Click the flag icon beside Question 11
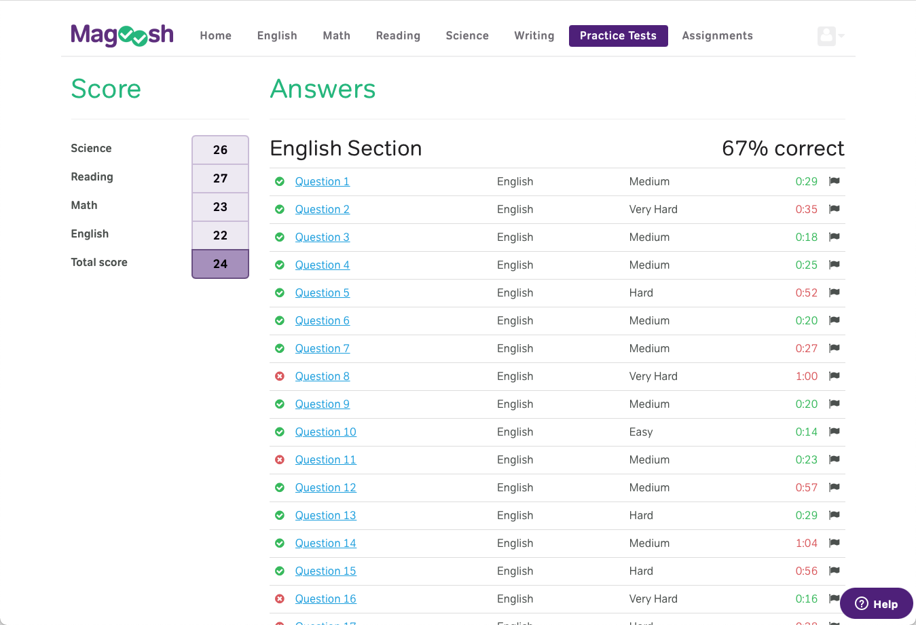916x625 pixels. click(835, 459)
